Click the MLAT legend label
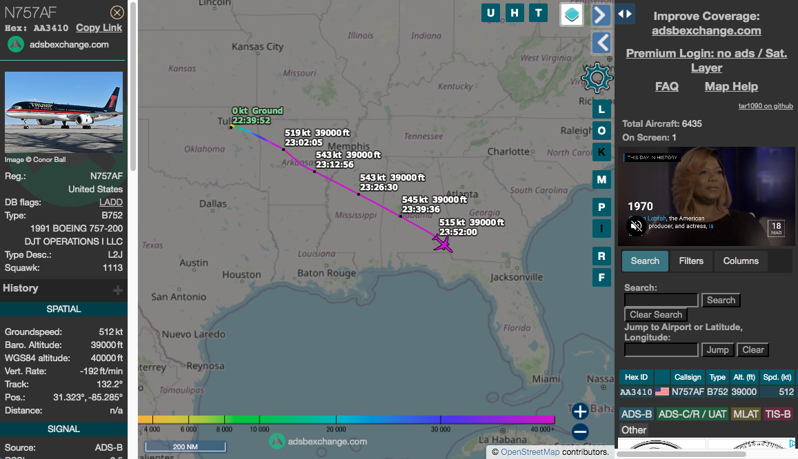This screenshot has height=459, width=798. pos(746,414)
